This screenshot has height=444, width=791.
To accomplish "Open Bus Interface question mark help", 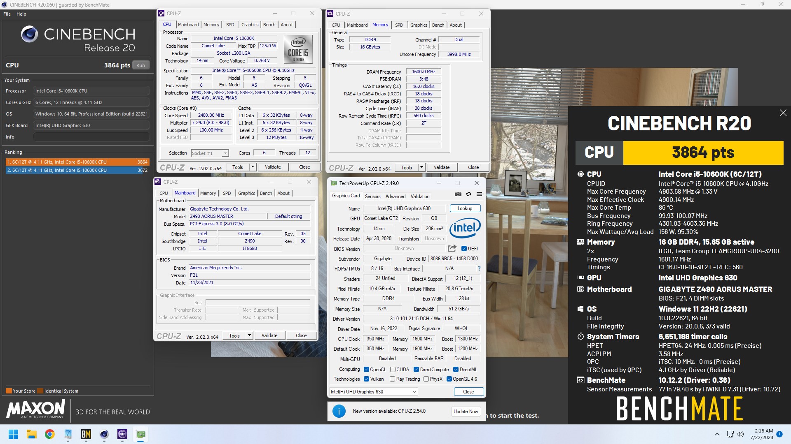I will point(479,268).
